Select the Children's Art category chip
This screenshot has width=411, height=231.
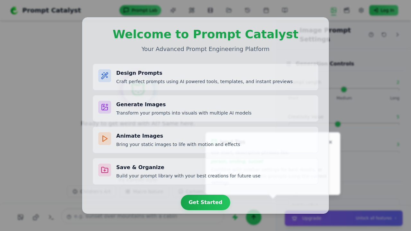92,191
